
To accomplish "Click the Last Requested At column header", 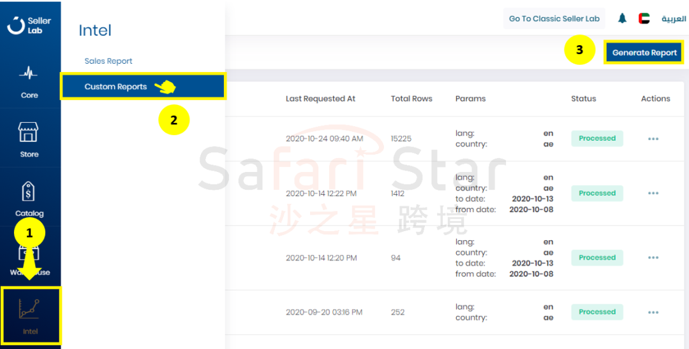I will point(320,99).
